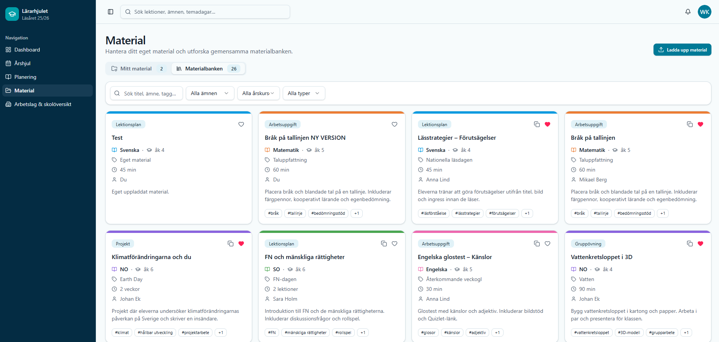Viewport: 719px width, 342px height.
Task: Favorite the Test lesson plan
Action: coord(241,124)
